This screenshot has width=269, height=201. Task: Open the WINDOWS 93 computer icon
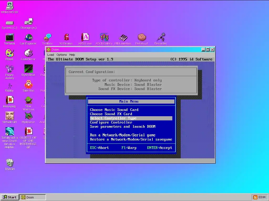point(9,8)
